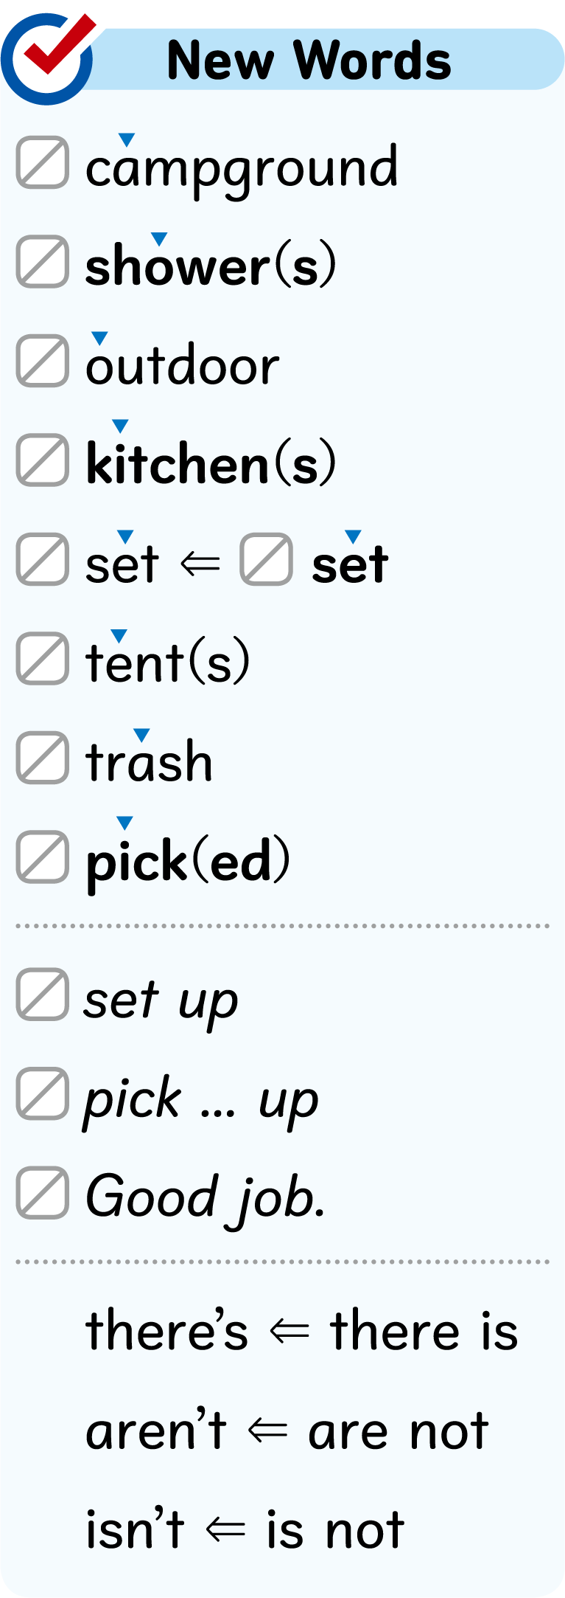Click the New Words header title
Screen dimensions: 565x1598
309,60
